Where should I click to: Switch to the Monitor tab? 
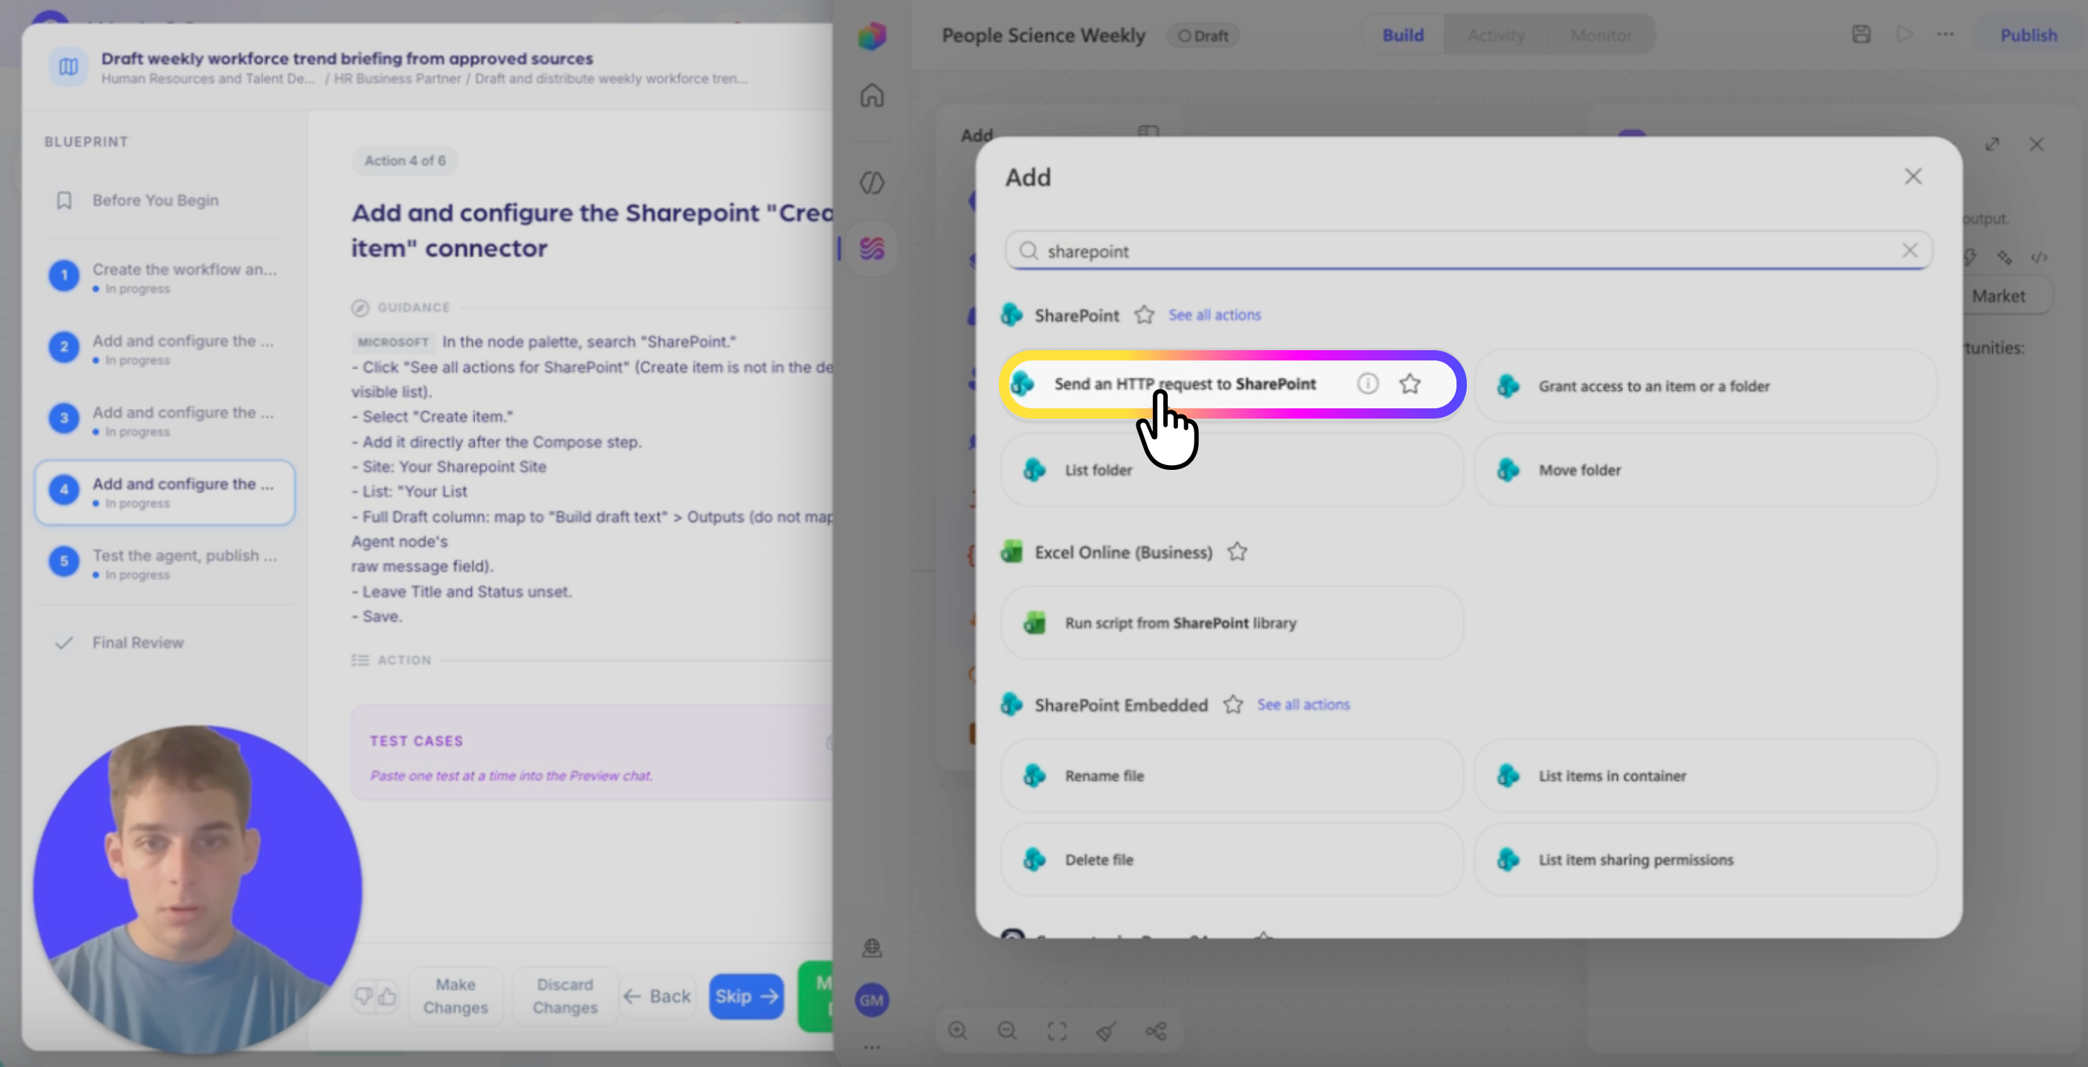(1601, 35)
